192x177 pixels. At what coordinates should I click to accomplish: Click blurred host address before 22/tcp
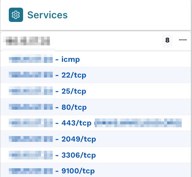(x=31, y=75)
